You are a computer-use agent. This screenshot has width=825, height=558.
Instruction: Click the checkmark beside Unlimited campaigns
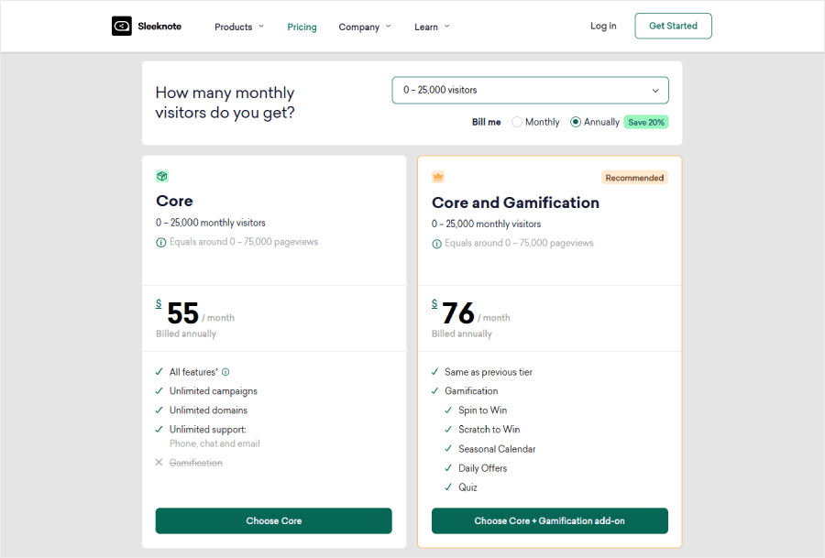159,390
